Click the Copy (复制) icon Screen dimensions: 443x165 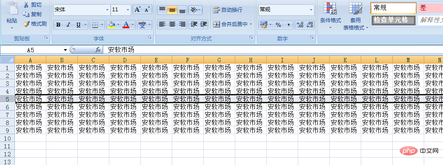coord(26,14)
